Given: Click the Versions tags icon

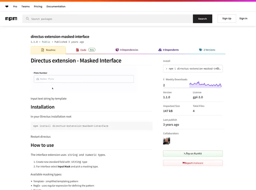Looking at the screenshot, I should 201,50.
